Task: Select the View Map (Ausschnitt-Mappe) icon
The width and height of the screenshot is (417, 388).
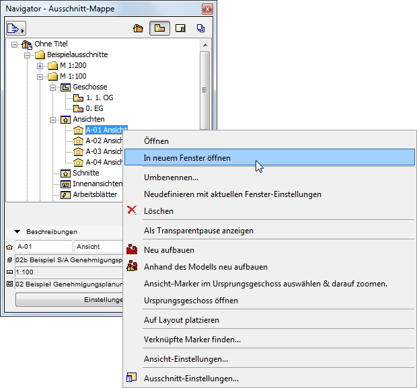Action: [x=159, y=28]
